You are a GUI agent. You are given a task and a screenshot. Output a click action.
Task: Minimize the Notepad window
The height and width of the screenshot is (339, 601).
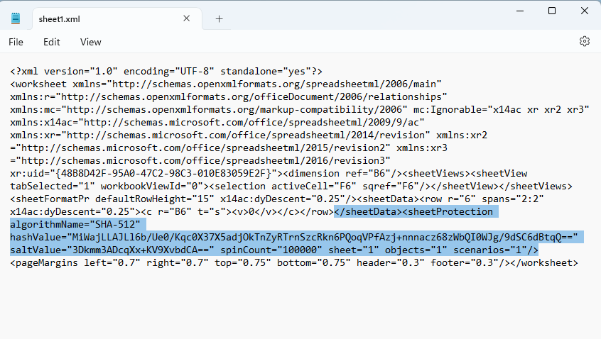(520, 11)
